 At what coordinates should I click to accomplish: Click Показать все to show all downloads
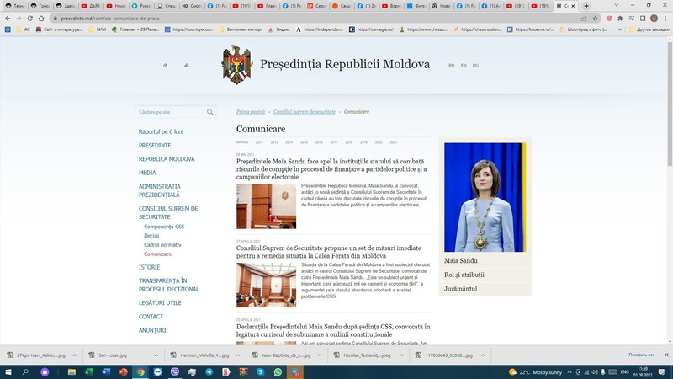(x=641, y=355)
